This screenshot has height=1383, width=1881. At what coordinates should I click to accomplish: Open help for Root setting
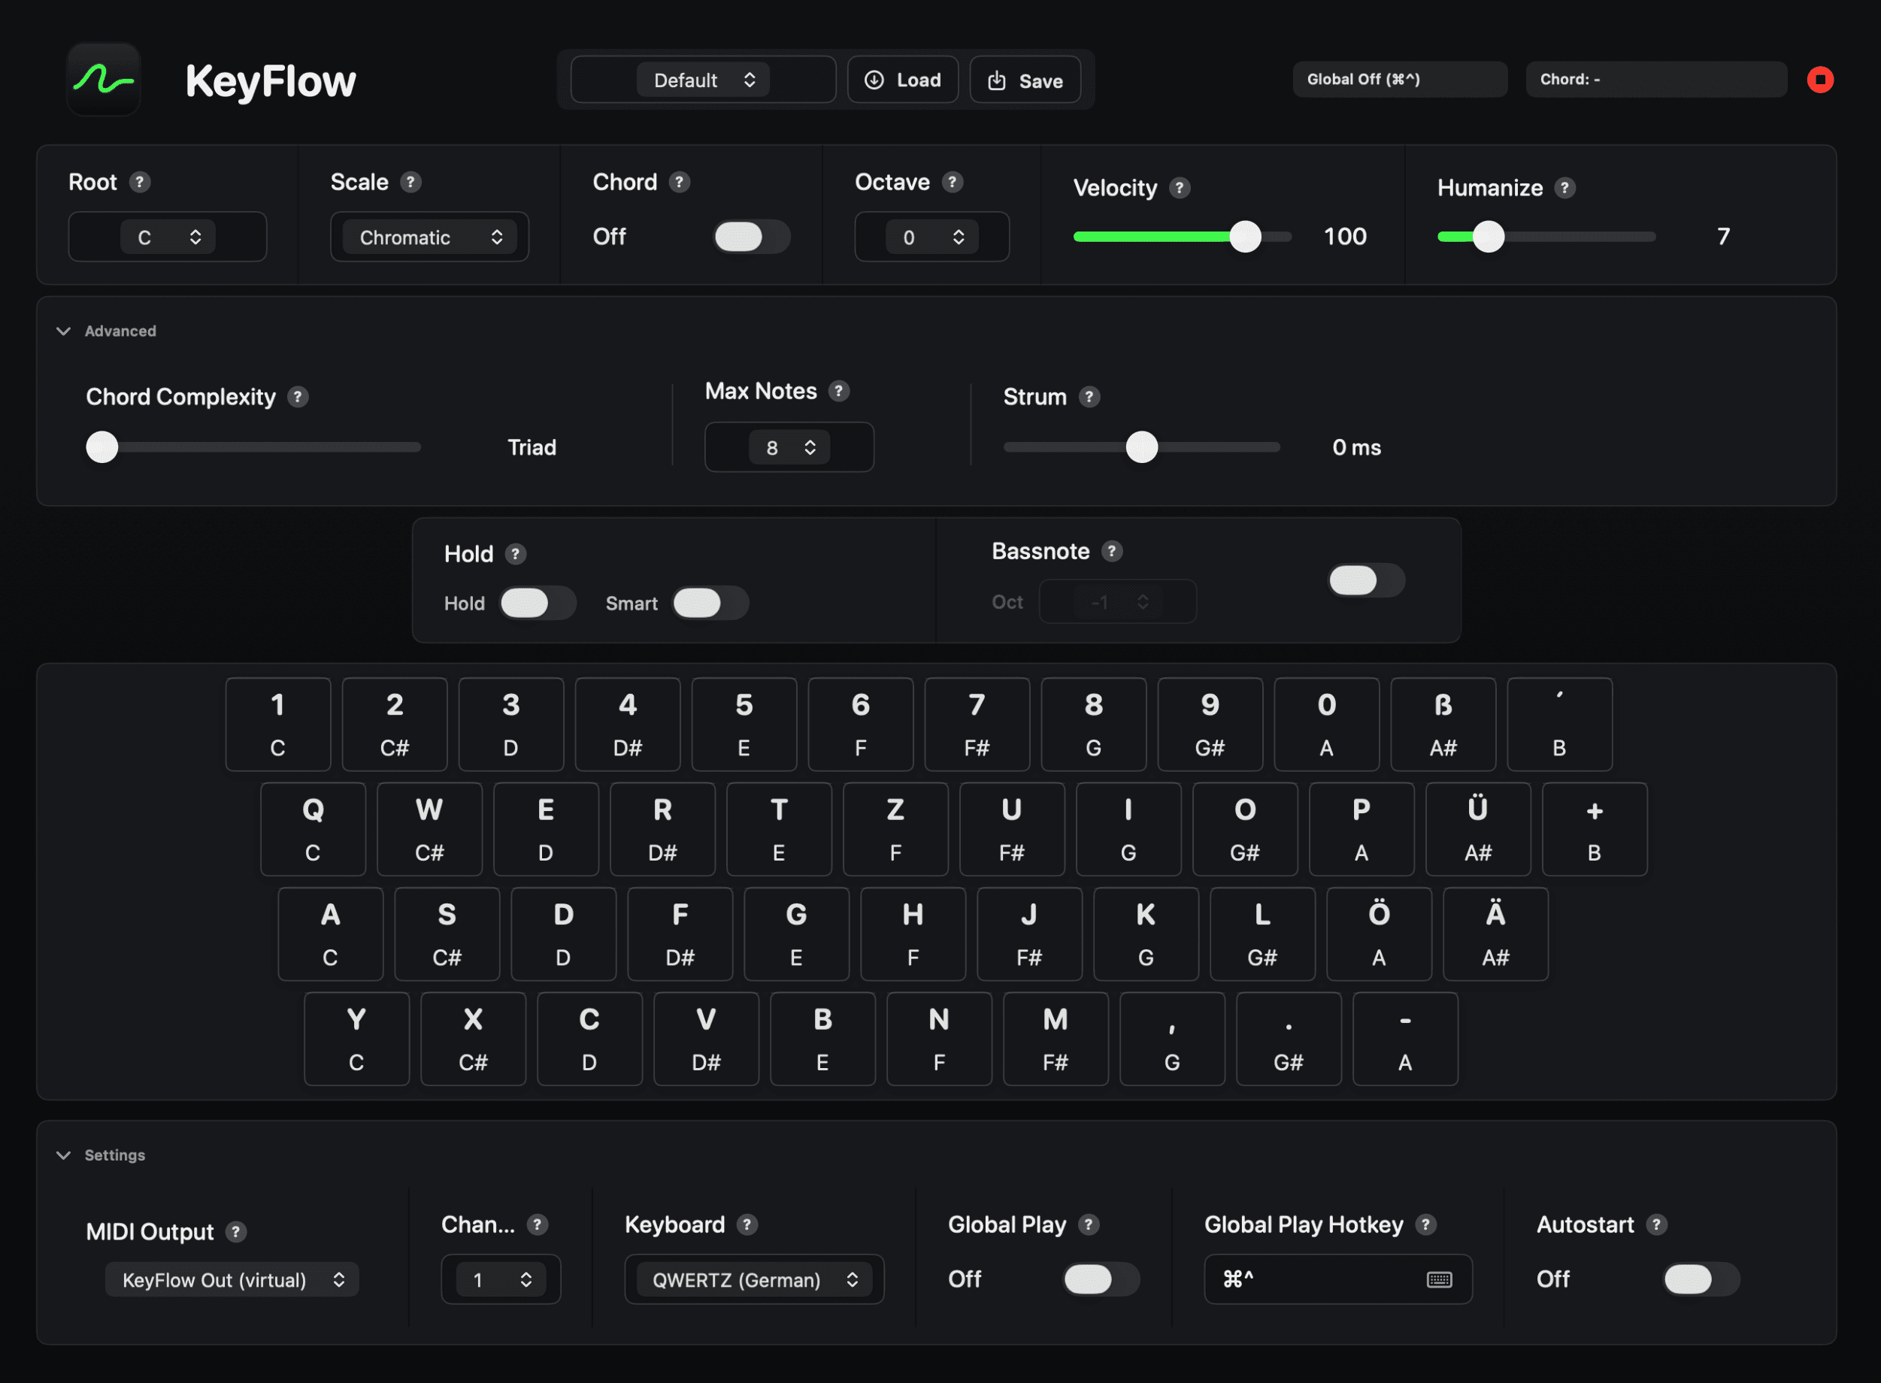140,182
